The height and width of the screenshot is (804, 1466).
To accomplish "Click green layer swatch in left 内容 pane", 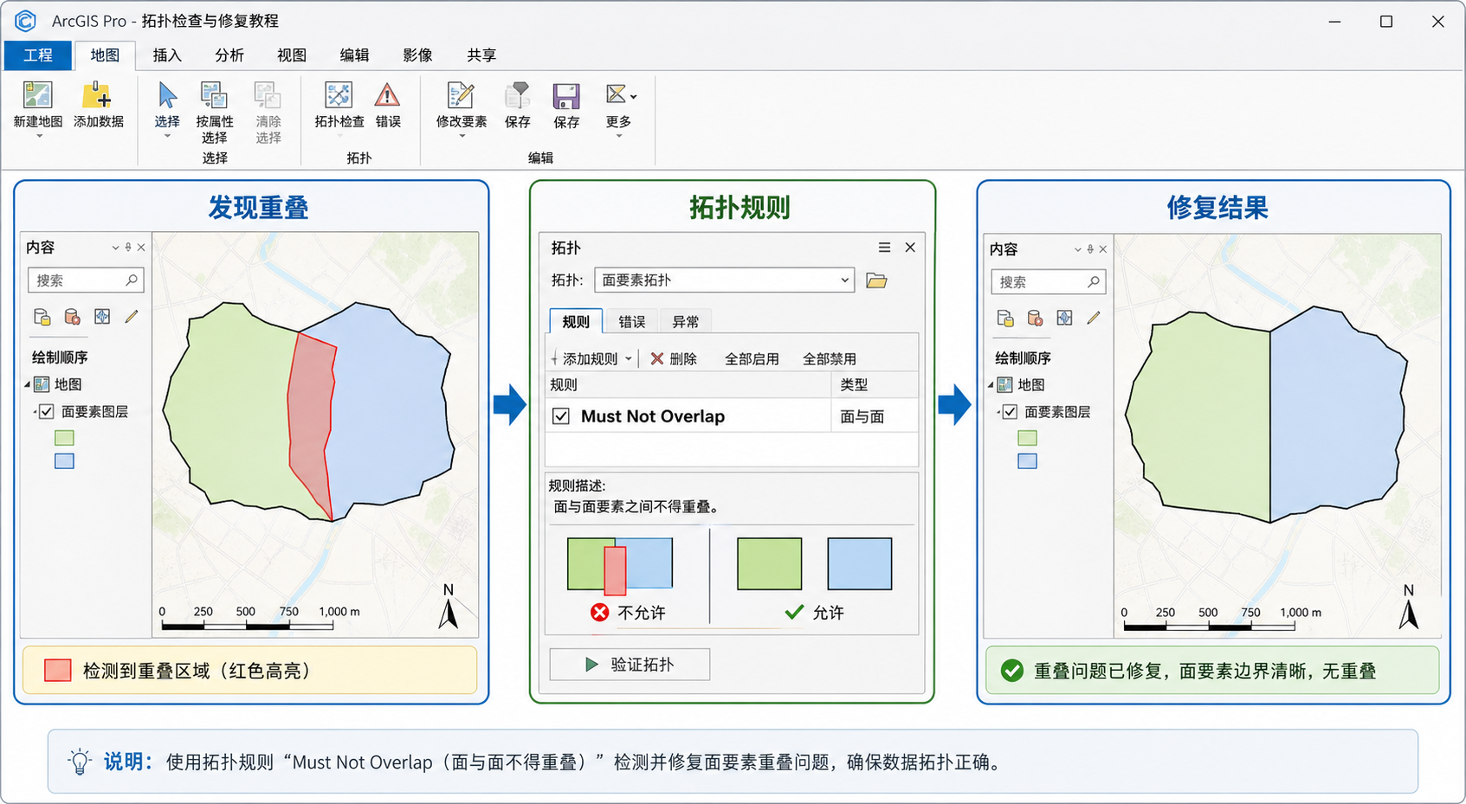I will (64, 438).
